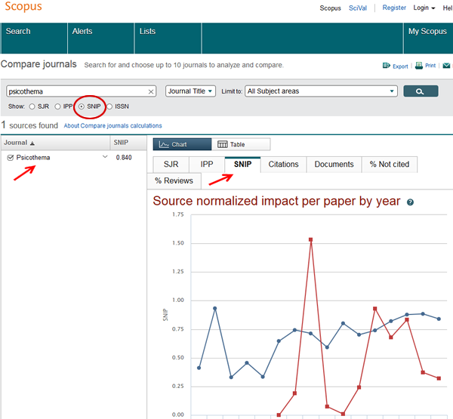Open the Citations tab

click(x=283, y=164)
